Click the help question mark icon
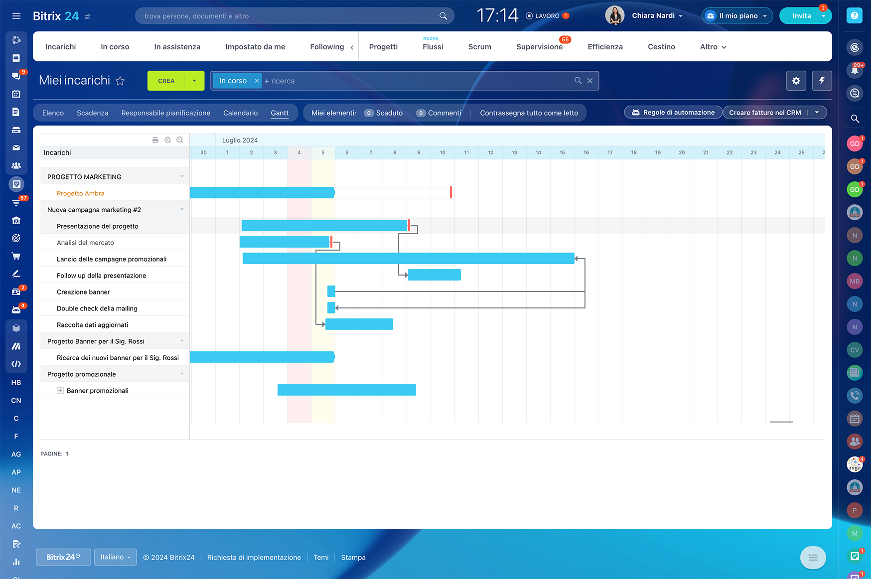This screenshot has height=579, width=871. click(x=854, y=16)
